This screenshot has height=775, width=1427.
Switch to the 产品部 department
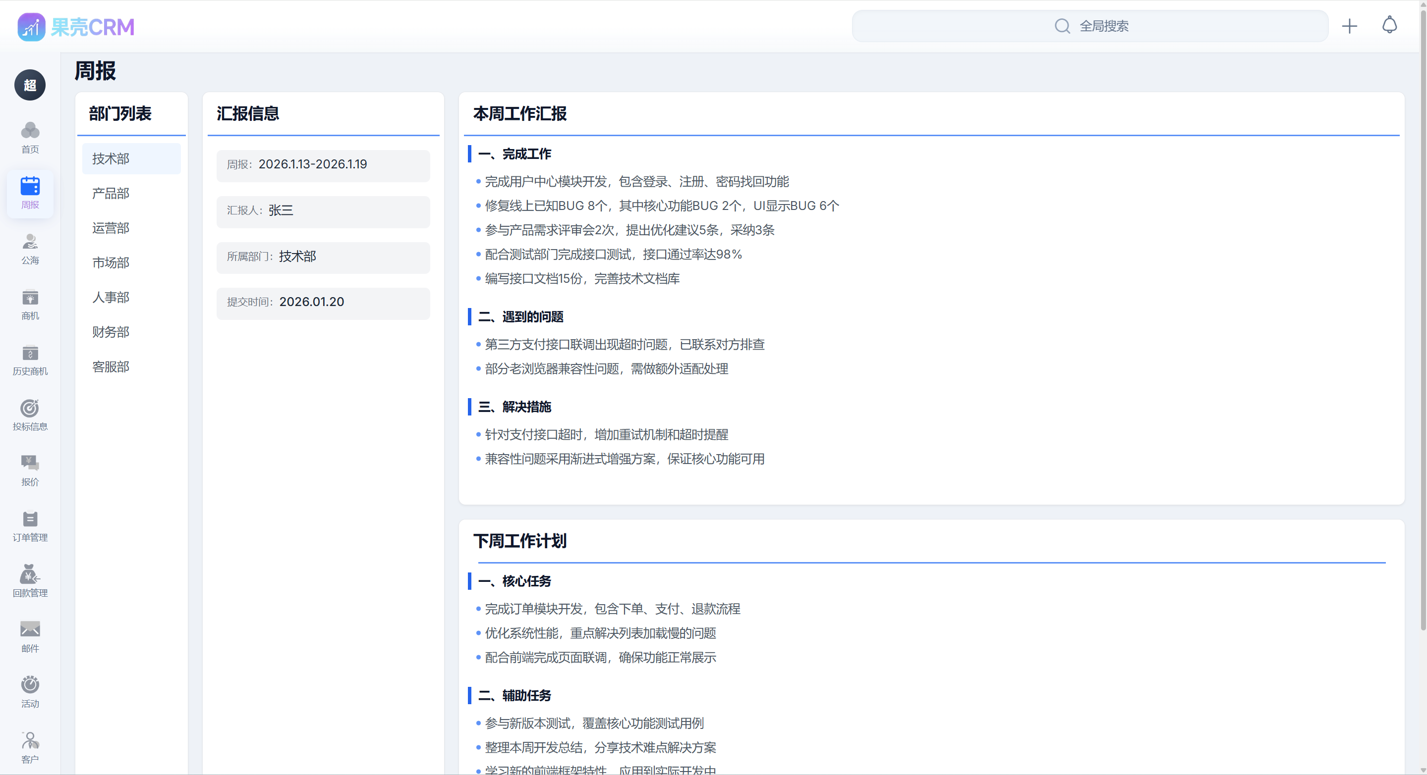(x=110, y=193)
